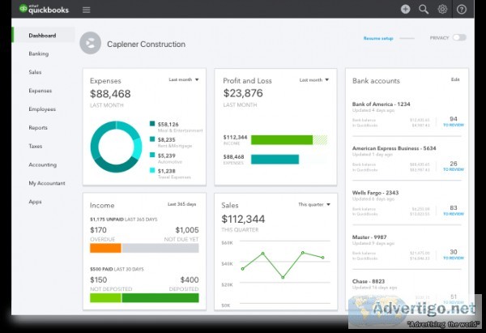This screenshot has height=333, width=486.
Task: Click the $23,876 profit and loss total
Action: (x=243, y=93)
